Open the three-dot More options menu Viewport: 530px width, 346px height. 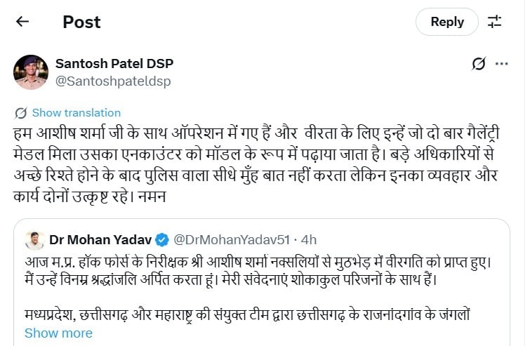coord(501,64)
